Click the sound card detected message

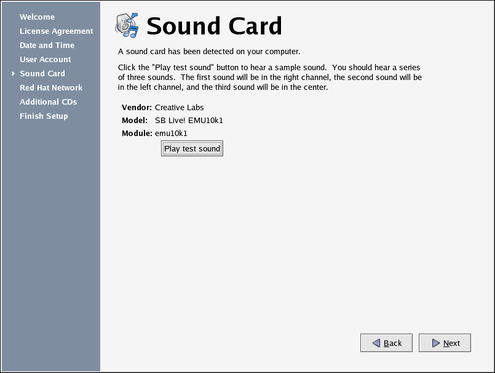pos(209,52)
